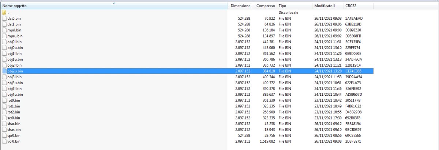The image size is (439, 150).
Task: Click the obj1l.bin file icon
Action: click(4, 53)
